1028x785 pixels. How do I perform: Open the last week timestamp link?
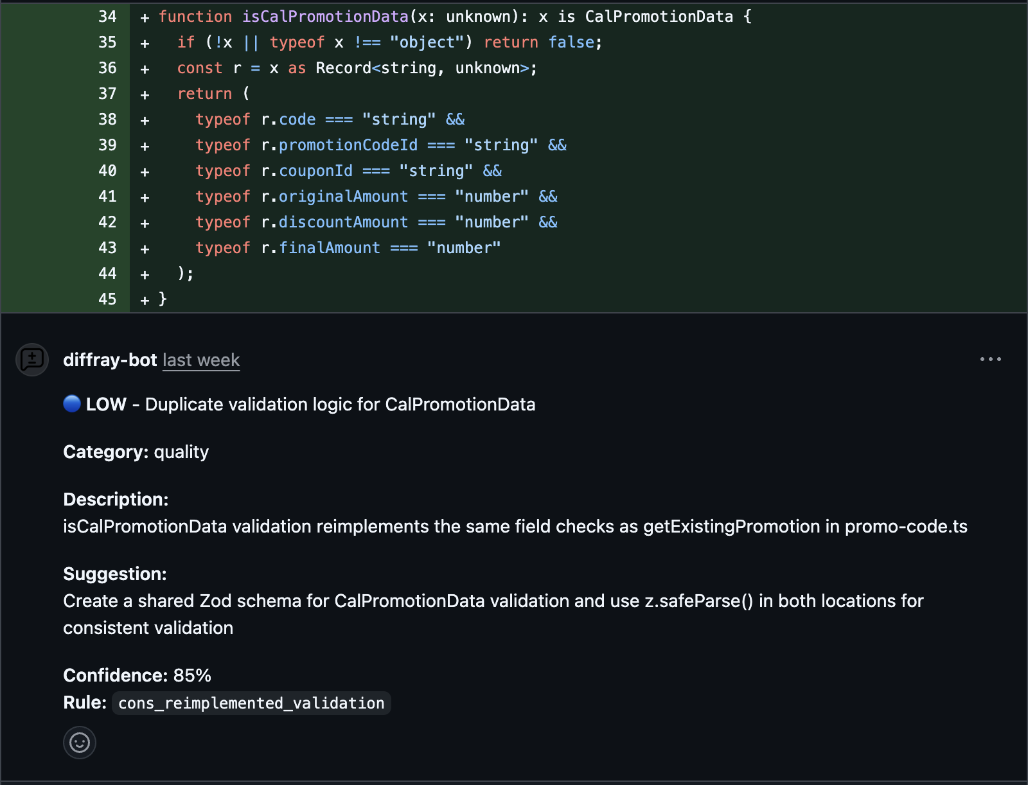(200, 360)
